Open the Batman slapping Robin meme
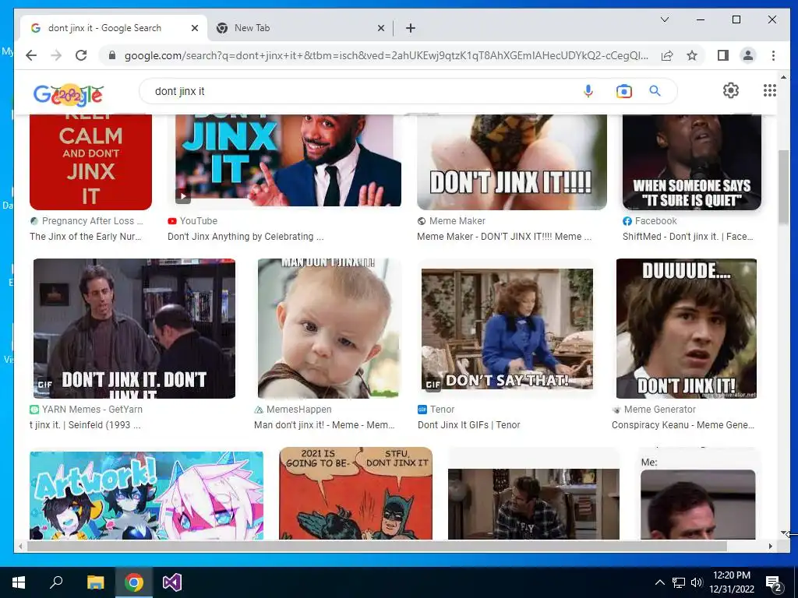 click(355, 493)
